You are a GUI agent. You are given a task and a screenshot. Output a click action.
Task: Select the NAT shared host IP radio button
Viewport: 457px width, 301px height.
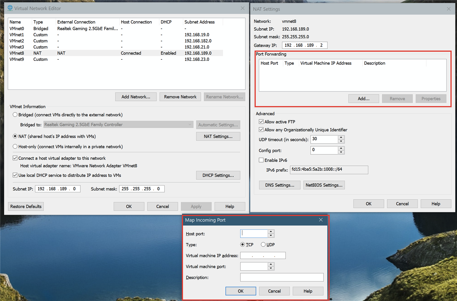pos(15,136)
